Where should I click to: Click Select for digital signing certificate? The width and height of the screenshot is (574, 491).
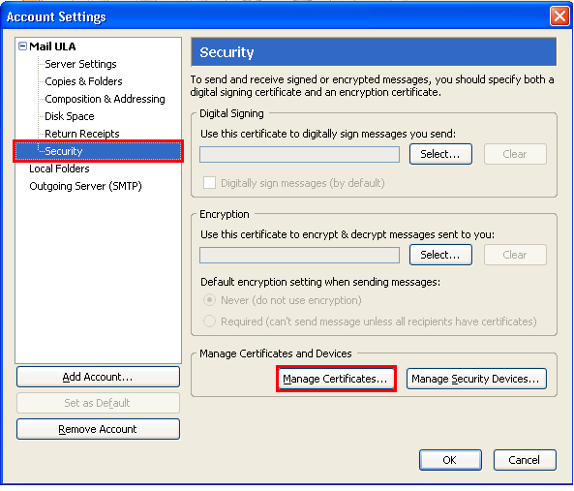[x=440, y=154]
